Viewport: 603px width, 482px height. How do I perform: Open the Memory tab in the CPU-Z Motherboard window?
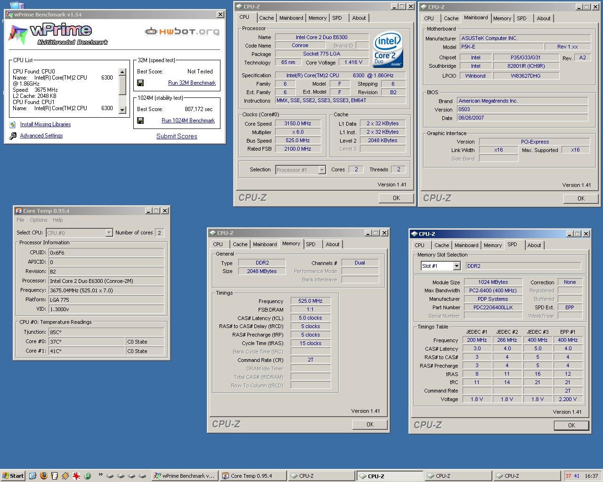point(502,18)
